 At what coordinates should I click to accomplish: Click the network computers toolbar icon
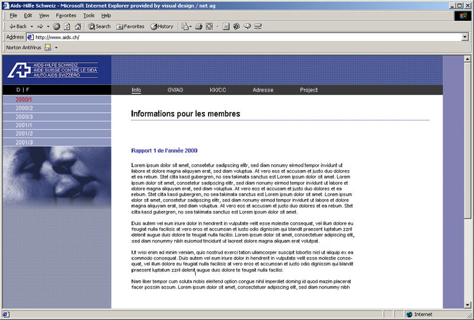click(x=258, y=27)
